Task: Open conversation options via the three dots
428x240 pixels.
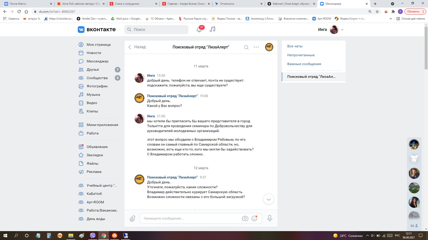Action: coord(256,47)
